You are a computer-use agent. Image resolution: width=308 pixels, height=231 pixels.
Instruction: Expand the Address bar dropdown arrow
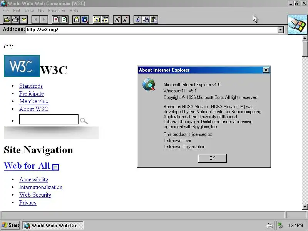tap(281, 30)
